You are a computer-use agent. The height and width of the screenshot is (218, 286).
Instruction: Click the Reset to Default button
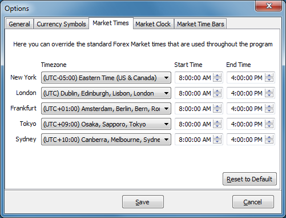(249, 179)
